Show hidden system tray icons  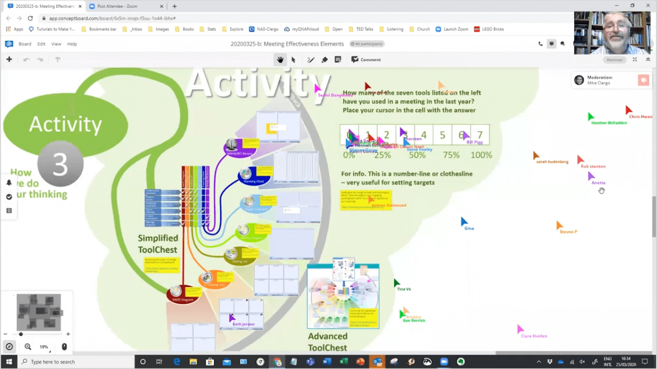pos(538,362)
